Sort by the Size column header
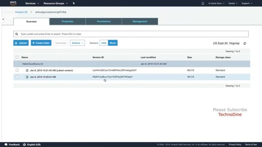The width and height of the screenshot is (262, 147). 190,57
